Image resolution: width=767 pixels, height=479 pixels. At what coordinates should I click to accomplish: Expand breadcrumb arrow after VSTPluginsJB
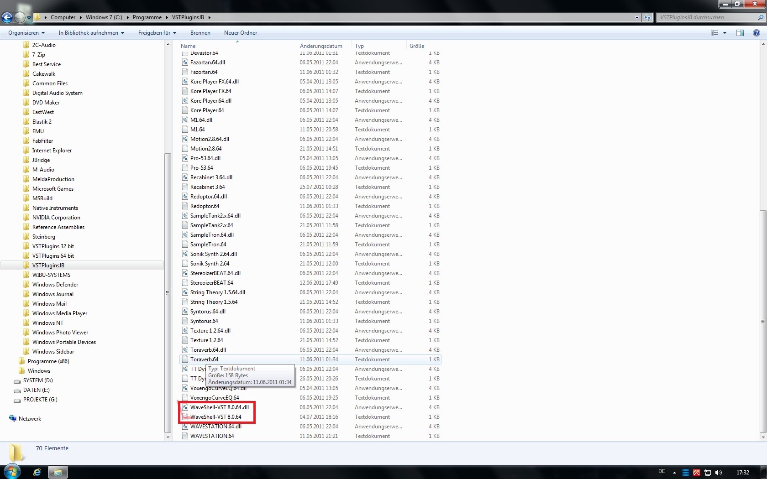210,17
